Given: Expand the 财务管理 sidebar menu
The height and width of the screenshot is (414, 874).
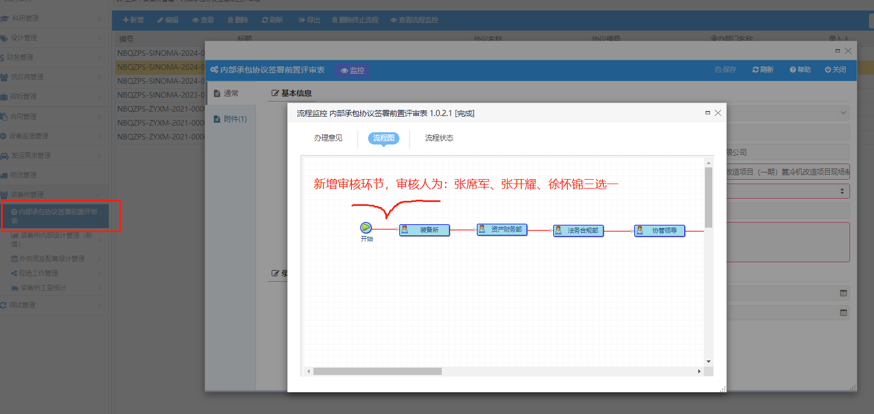Looking at the screenshot, I should (51, 57).
